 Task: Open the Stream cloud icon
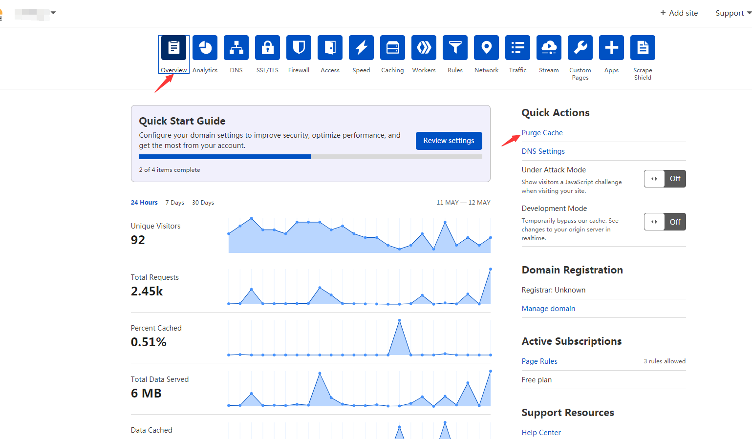click(549, 48)
